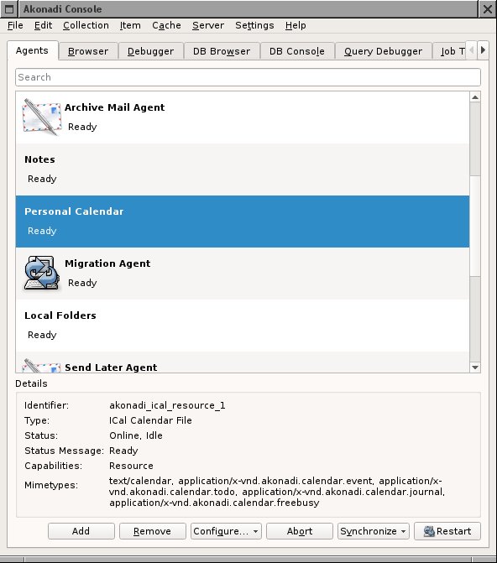Switch to the DB Console tab

[x=297, y=51]
